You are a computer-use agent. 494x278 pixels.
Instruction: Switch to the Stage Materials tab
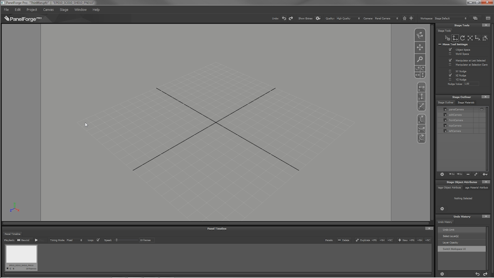(466, 103)
